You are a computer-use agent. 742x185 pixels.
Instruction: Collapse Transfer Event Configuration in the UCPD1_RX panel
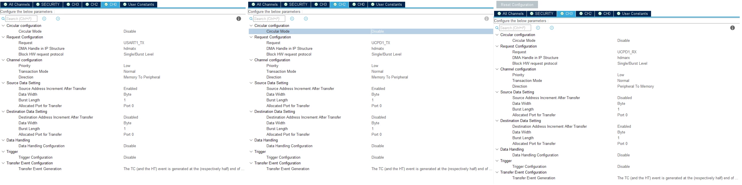click(x=497, y=172)
